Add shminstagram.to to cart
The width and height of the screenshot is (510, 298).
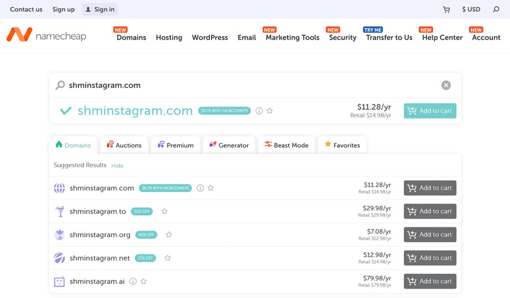tap(430, 211)
